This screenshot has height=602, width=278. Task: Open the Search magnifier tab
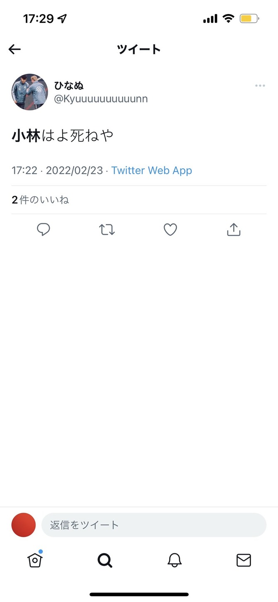(x=105, y=560)
